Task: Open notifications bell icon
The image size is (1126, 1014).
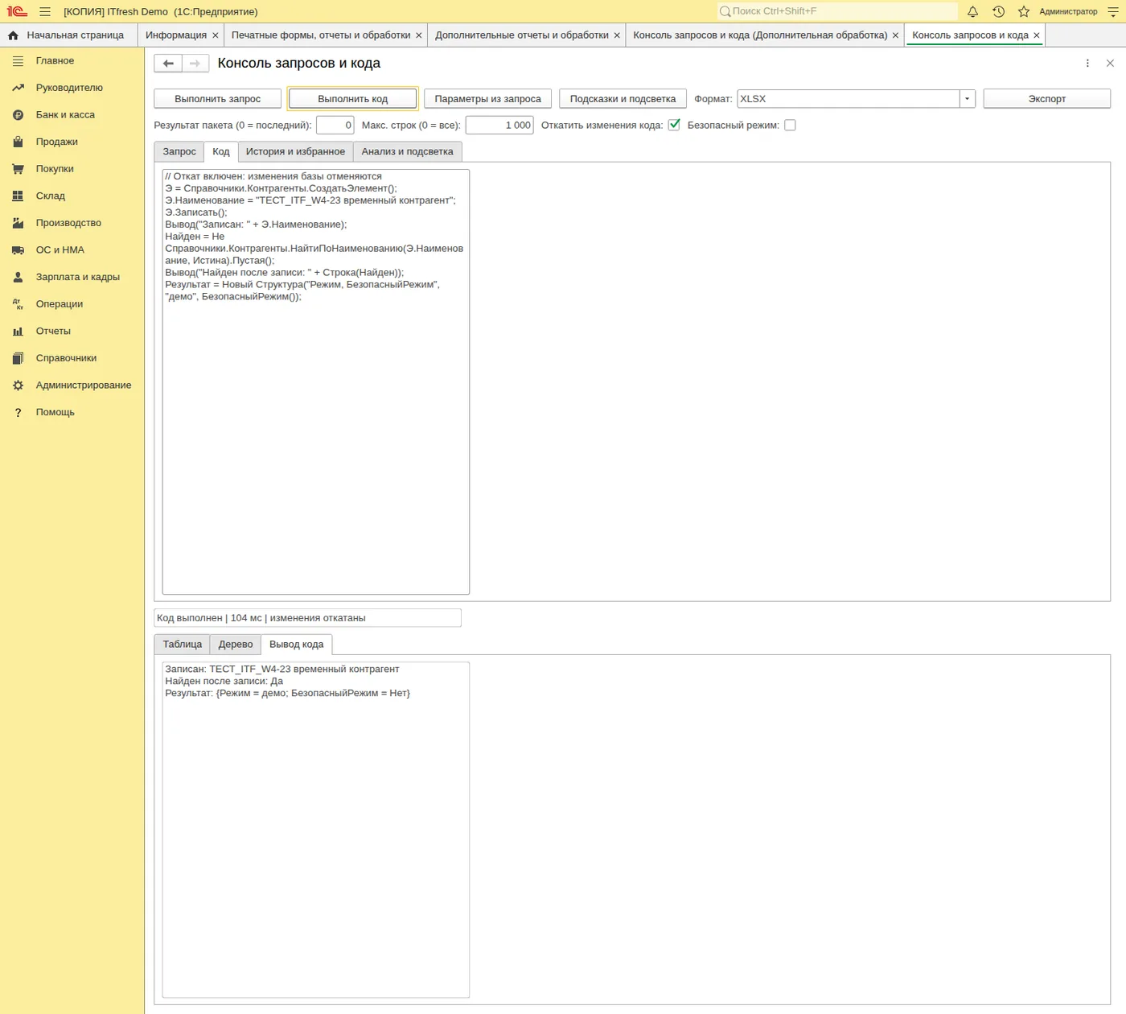Action: [972, 12]
